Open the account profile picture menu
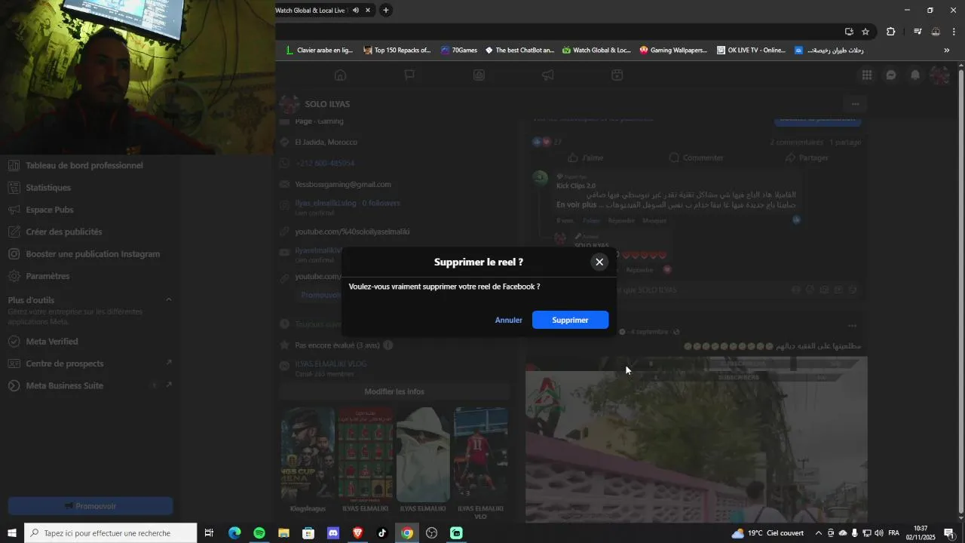The width and height of the screenshot is (965, 543). 939,75
